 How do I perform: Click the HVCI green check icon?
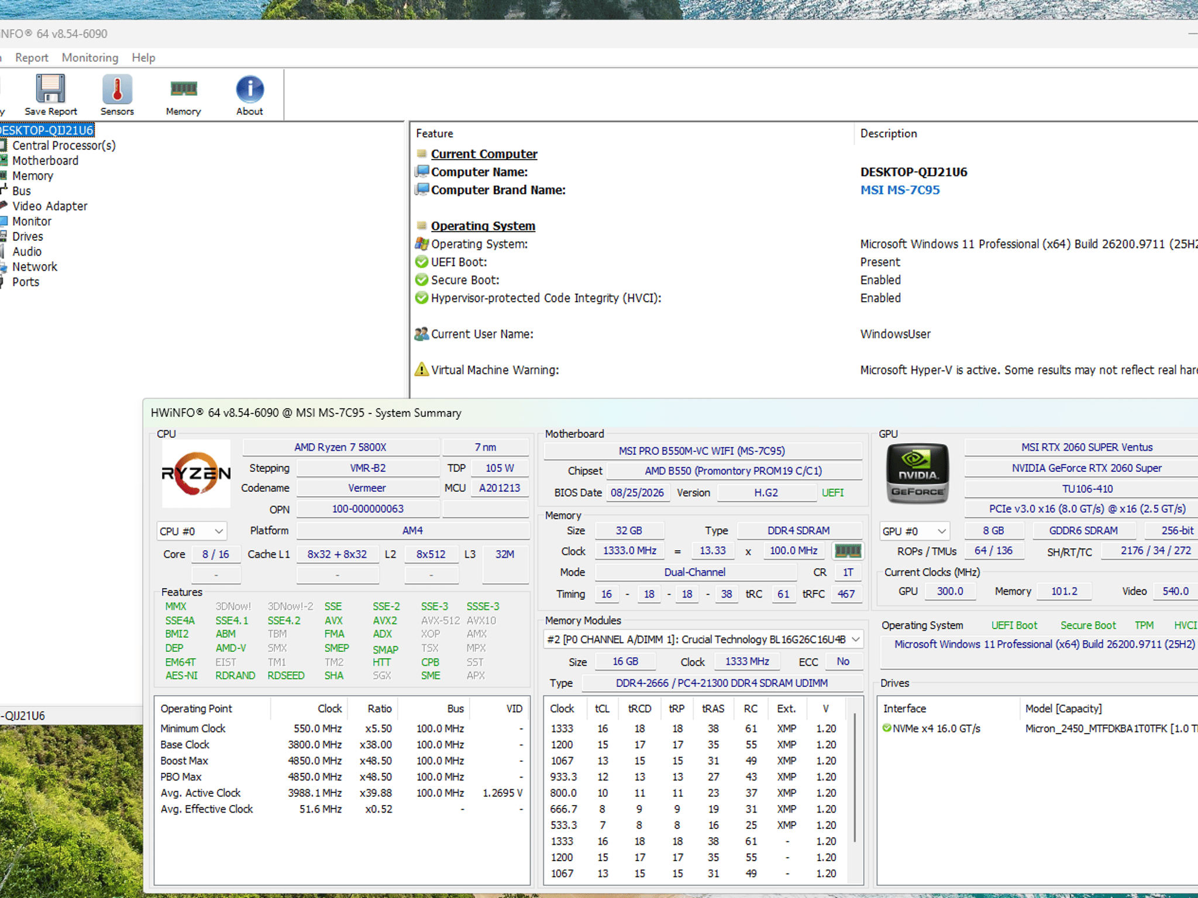(x=421, y=298)
